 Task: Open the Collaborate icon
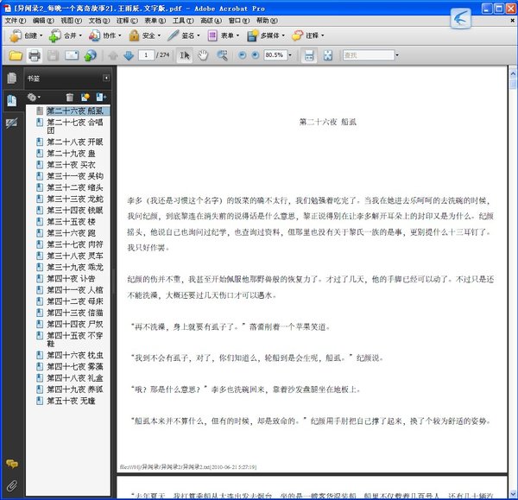94,35
